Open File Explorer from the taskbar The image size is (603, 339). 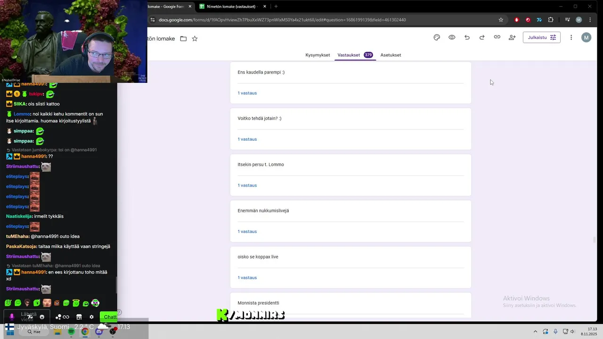click(57, 331)
